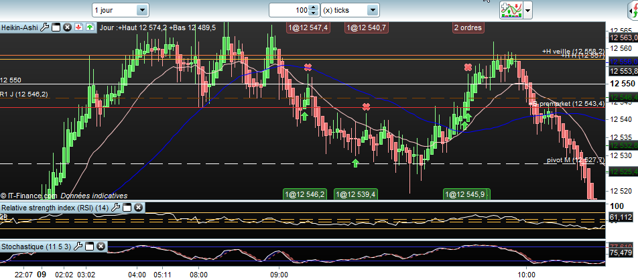Click the blue 12 556,0 price axis tag
This screenshot has height=280, width=638.
pos(623,62)
